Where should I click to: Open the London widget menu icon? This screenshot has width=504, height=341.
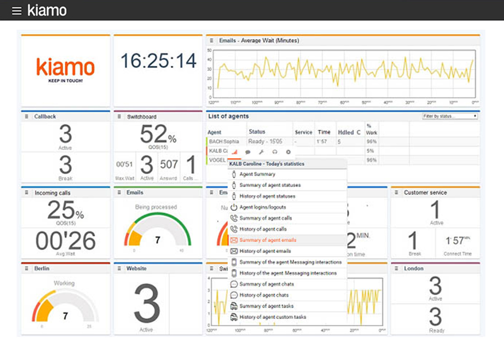(396, 268)
